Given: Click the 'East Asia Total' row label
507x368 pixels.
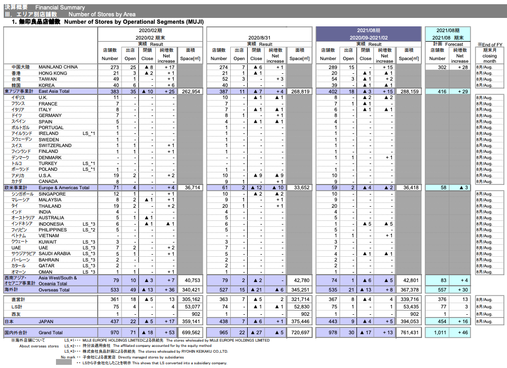Looking at the screenshot, I should coord(54,91).
